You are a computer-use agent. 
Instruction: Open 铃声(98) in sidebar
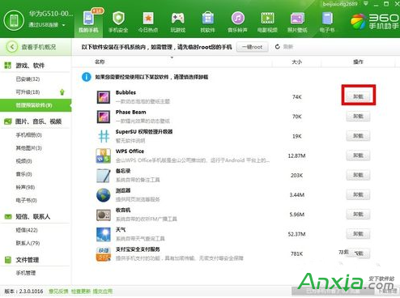point(25,187)
